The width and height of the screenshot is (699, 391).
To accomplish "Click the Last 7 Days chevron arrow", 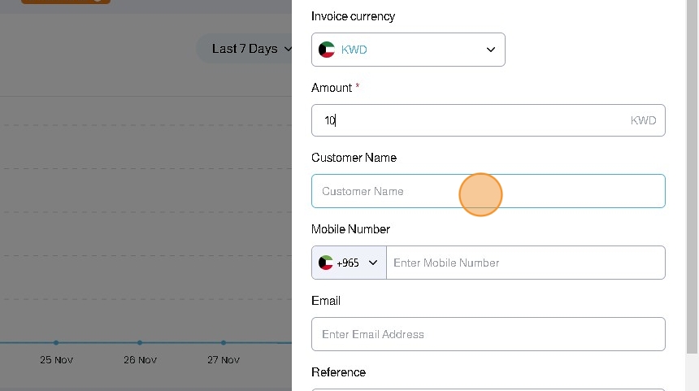I will pyautogui.click(x=288, y=50).
